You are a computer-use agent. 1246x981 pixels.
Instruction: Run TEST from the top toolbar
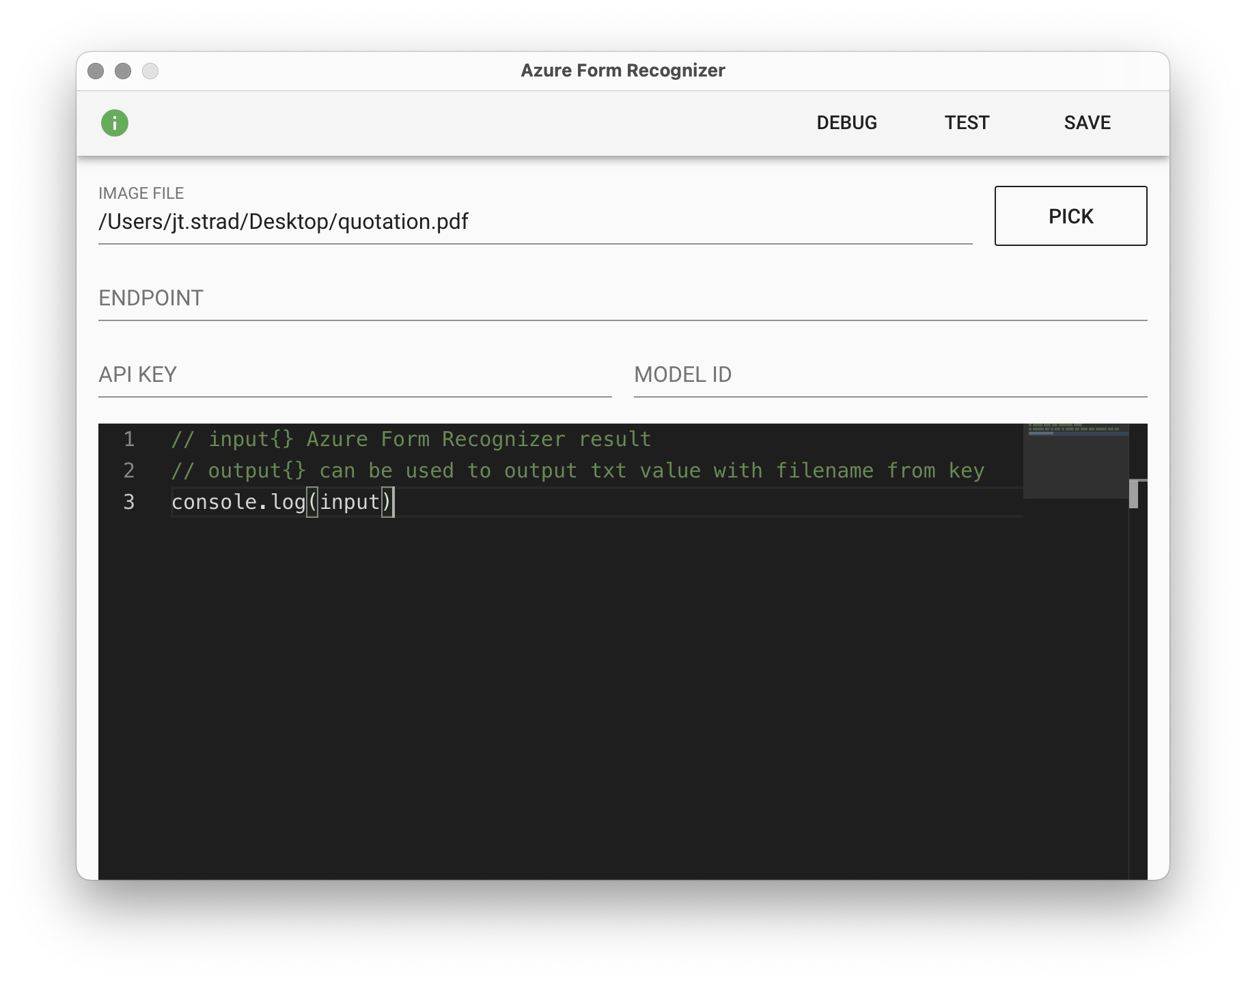(967, 123)
